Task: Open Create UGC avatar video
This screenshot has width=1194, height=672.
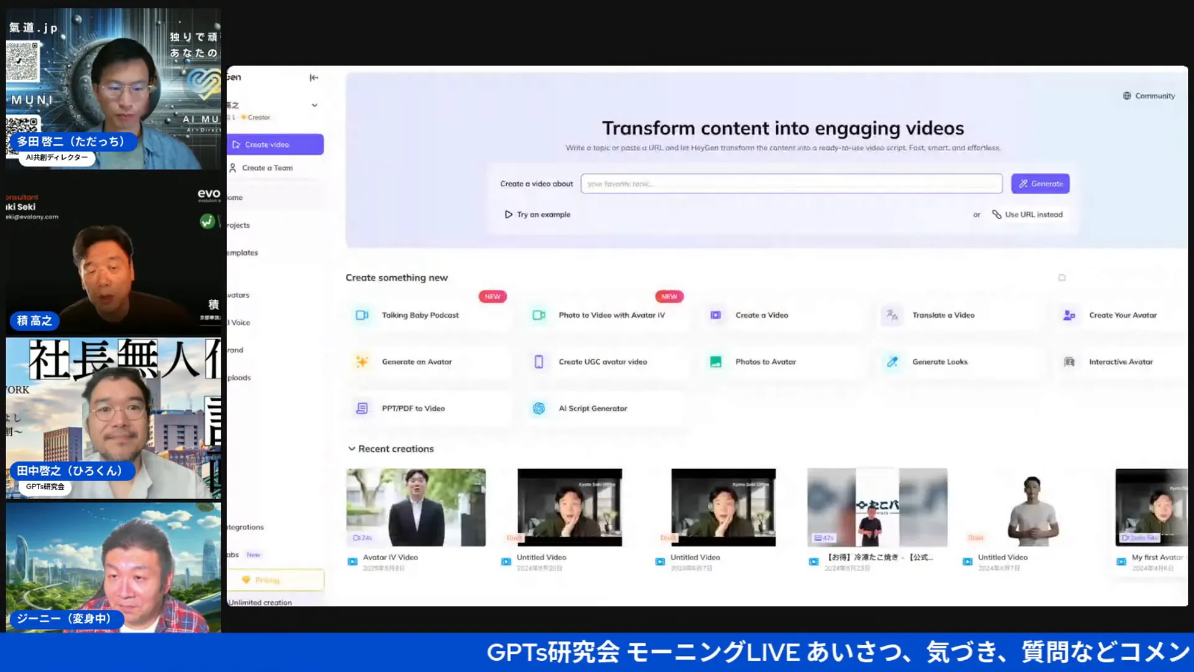Action: (x=606, y=362)
